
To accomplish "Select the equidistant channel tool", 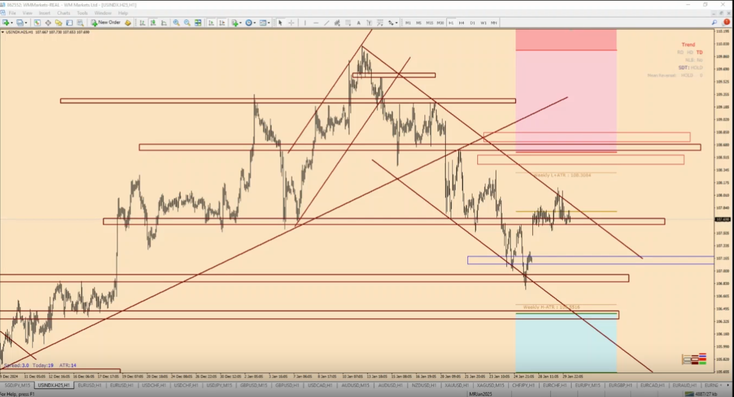I will coord(337,23).
